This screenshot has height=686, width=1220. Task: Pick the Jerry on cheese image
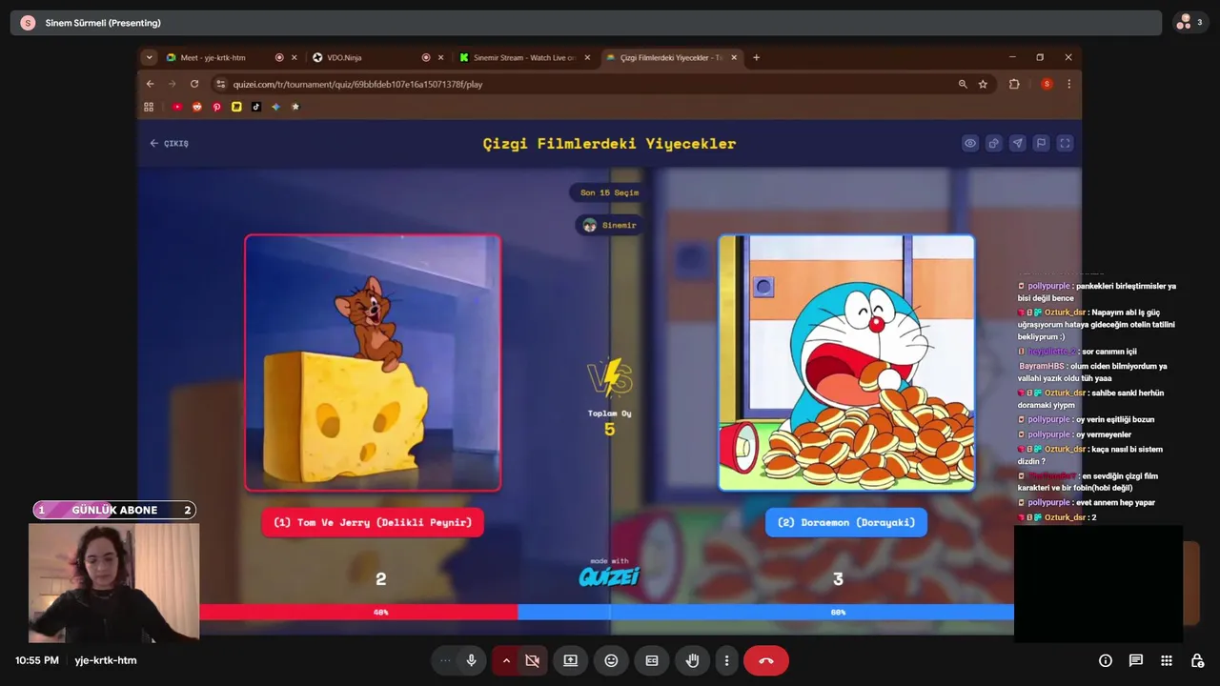(x=373, y=363)
